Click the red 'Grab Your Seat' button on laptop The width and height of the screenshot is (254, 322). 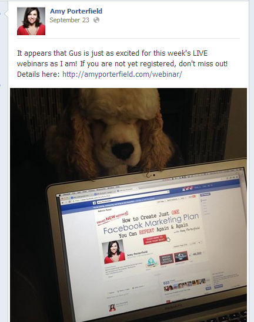coord(155,240)
